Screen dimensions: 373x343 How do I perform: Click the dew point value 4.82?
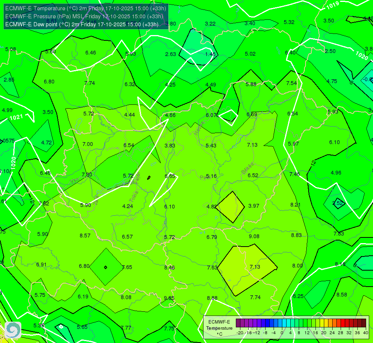(211, 207)
